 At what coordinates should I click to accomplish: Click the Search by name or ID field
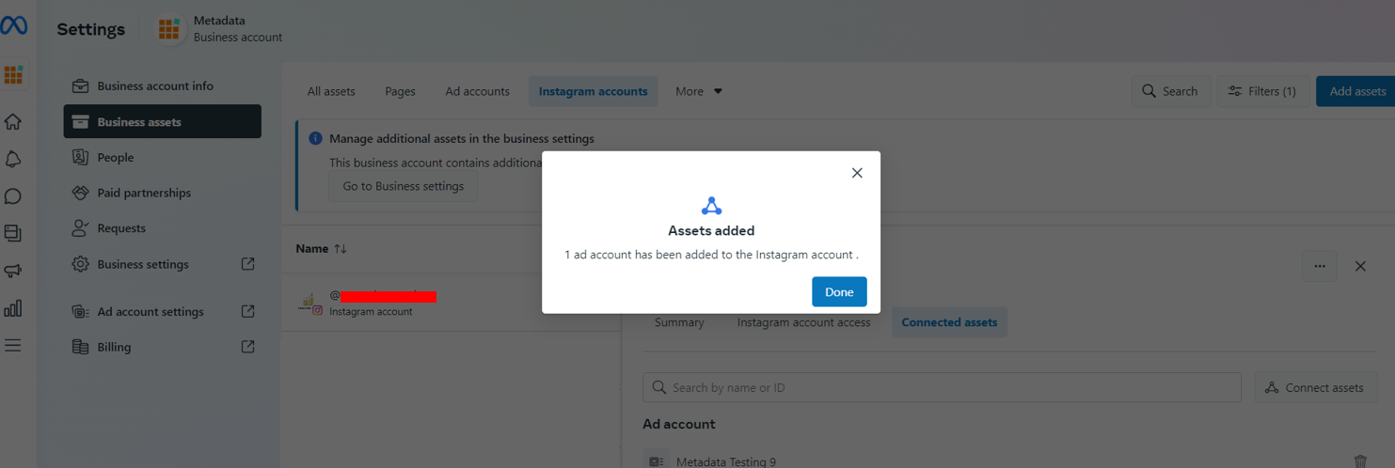941,387
